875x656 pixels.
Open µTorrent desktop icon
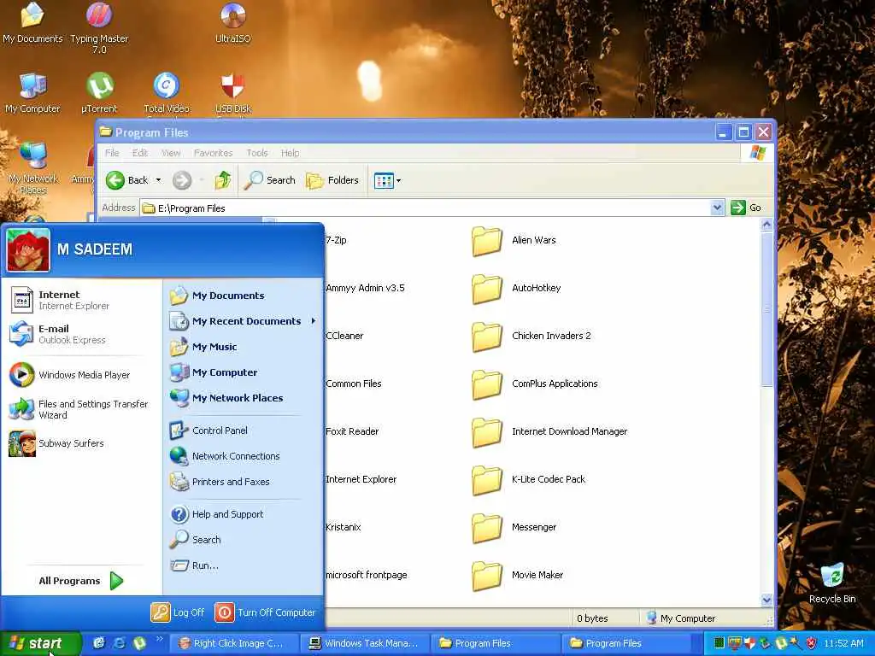[99, 93]
